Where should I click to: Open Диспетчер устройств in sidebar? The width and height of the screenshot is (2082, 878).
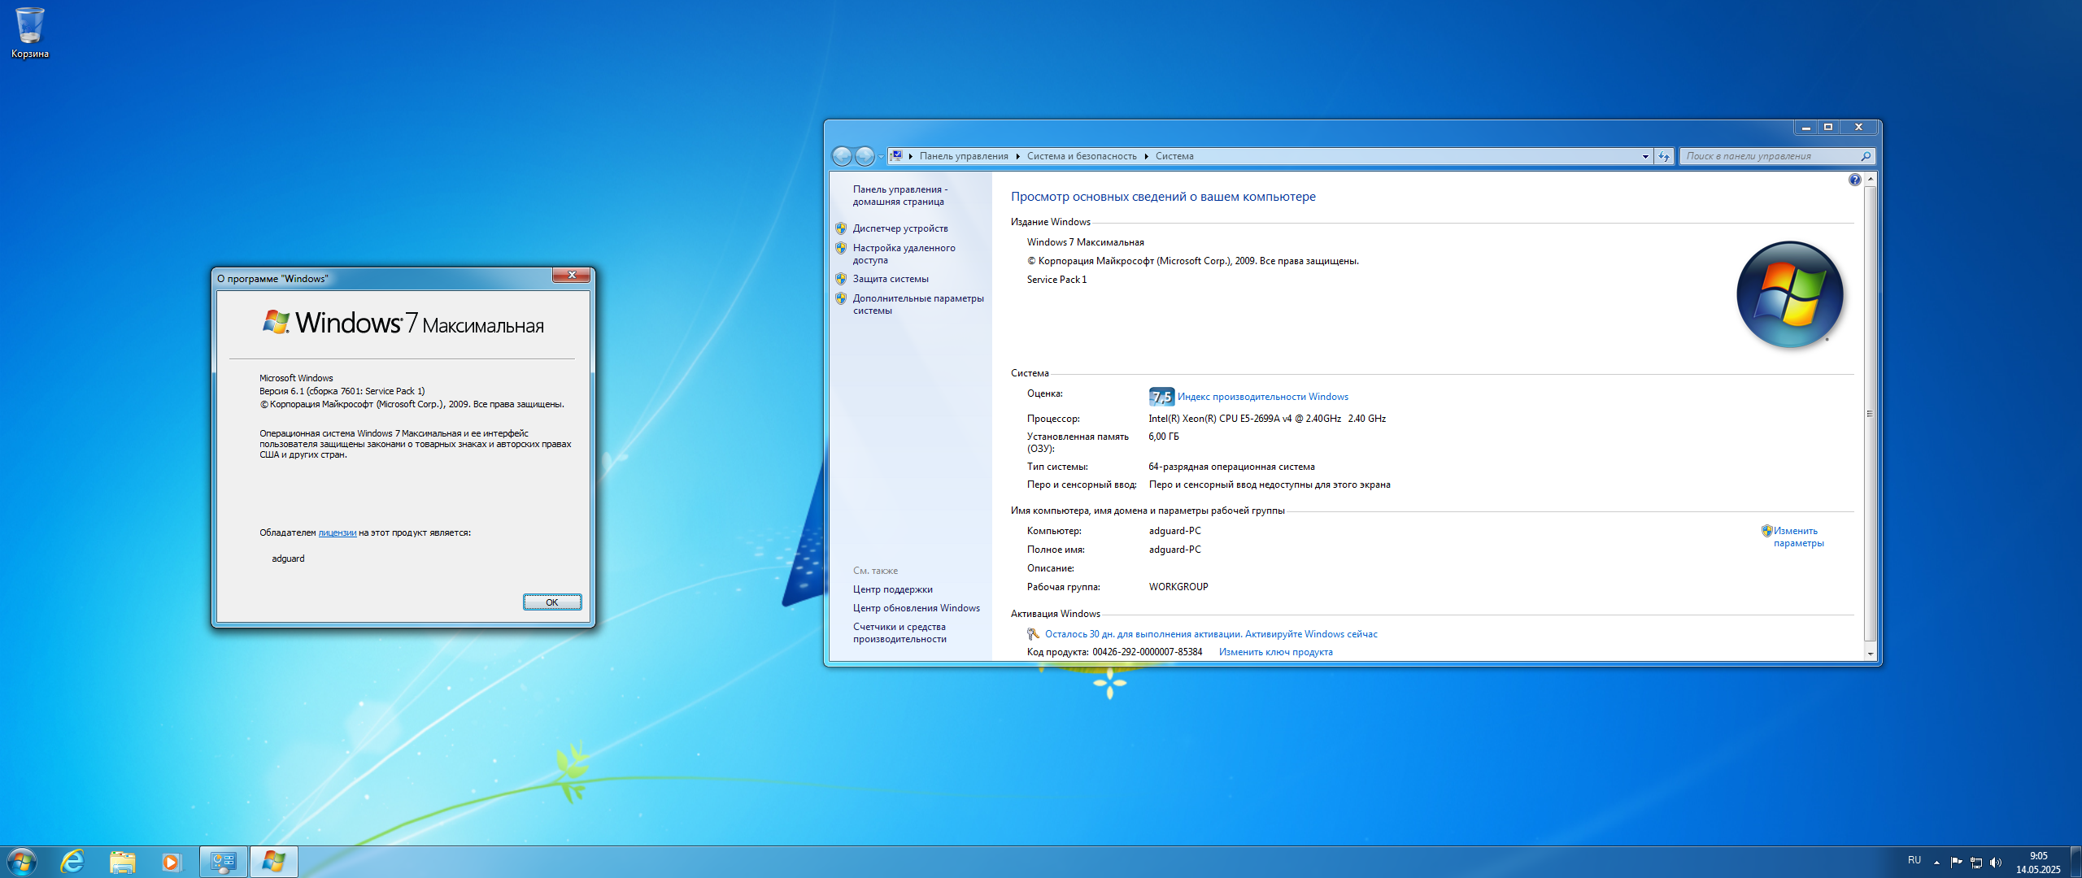900,228
